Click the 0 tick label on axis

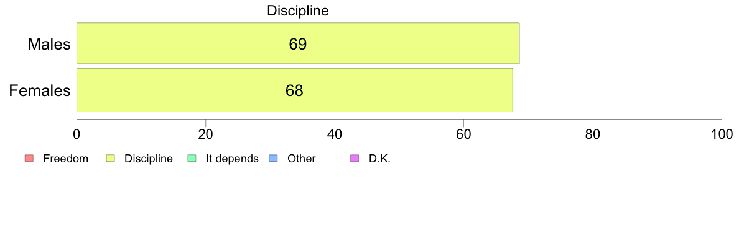tap(77, 134)
